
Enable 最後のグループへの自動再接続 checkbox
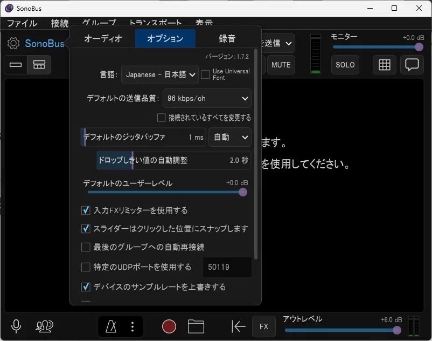pos(86,247)
